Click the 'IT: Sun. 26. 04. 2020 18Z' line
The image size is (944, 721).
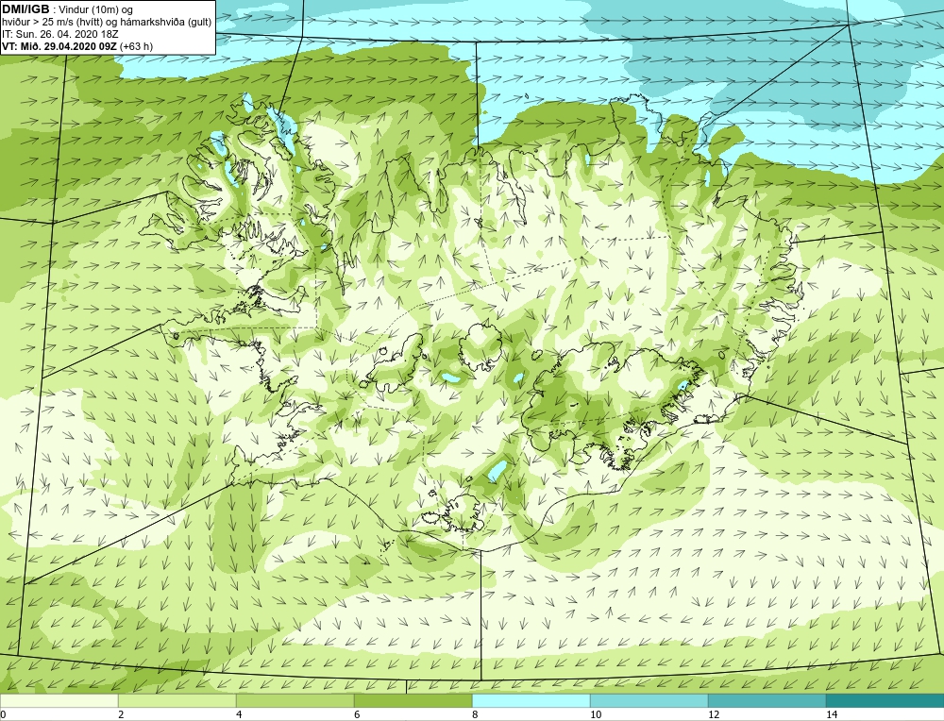coord(60,34)
